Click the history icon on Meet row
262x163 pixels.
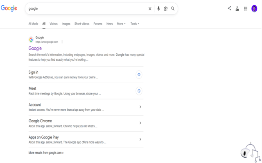pyautogui.click(x=139, y=91)
